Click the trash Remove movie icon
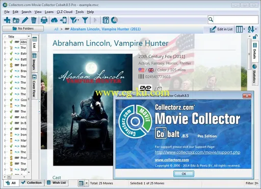 pos(34,20)
